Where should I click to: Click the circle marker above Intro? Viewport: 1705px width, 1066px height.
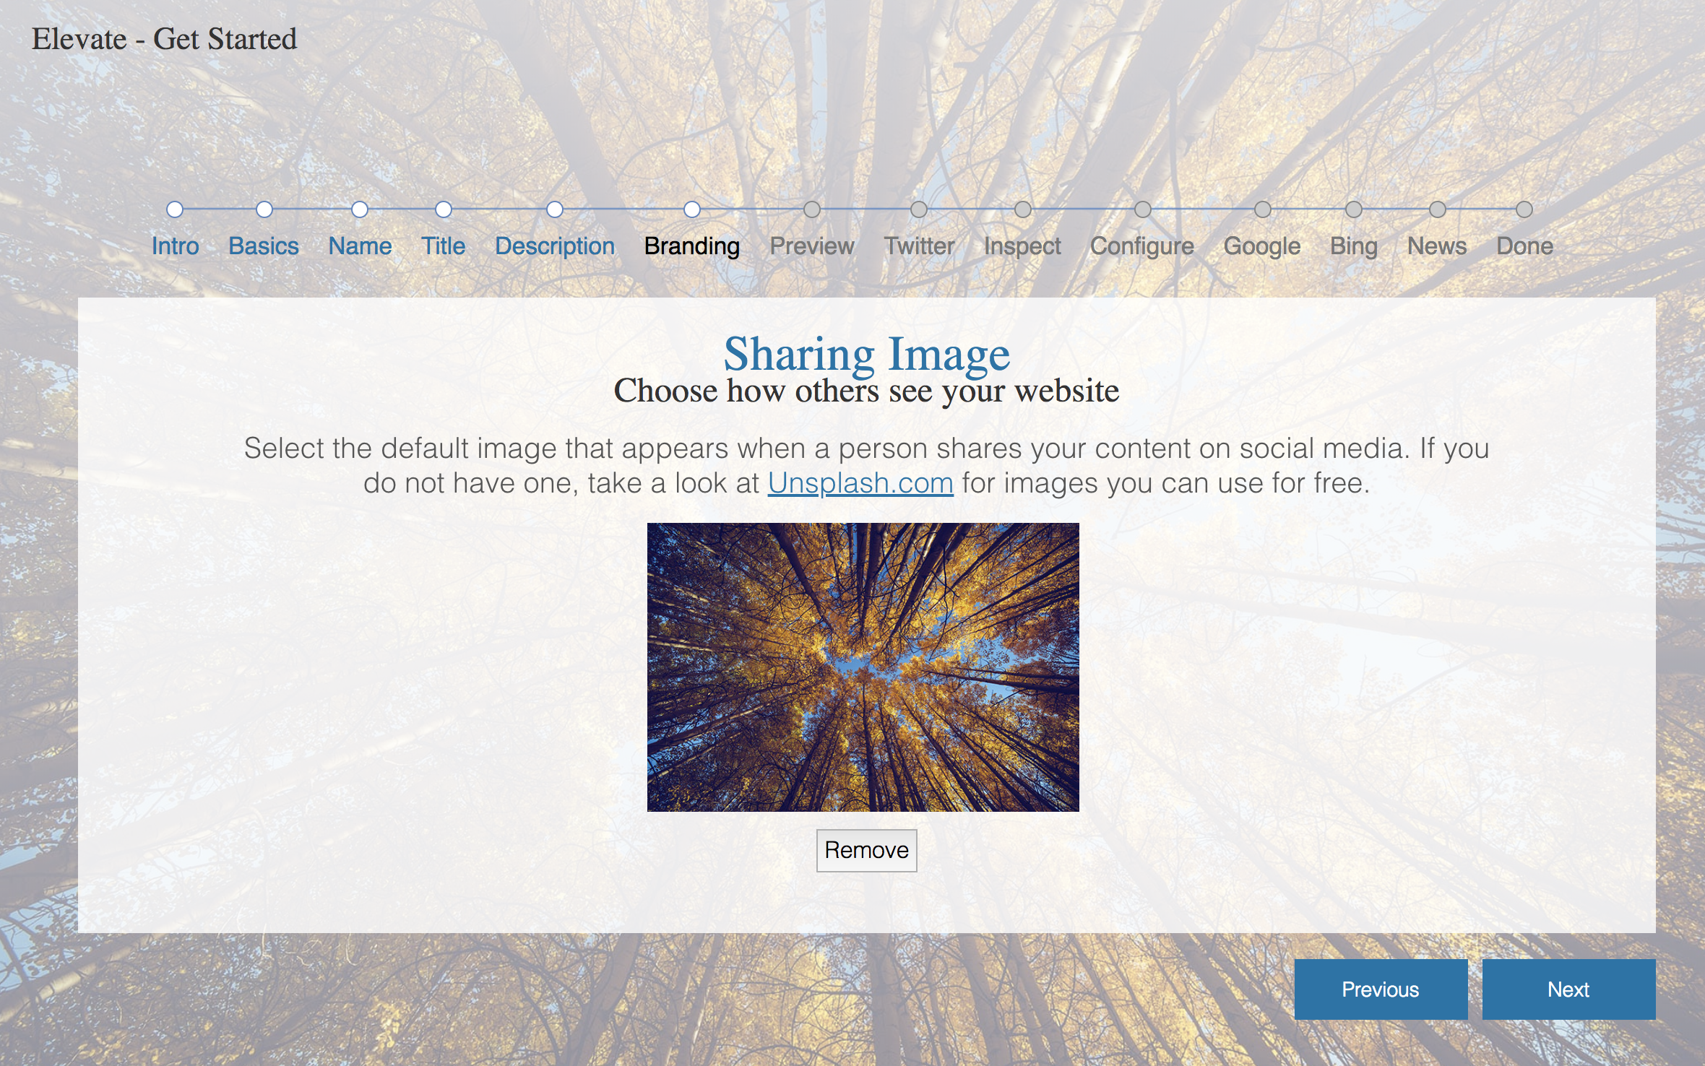click(175, 209)
